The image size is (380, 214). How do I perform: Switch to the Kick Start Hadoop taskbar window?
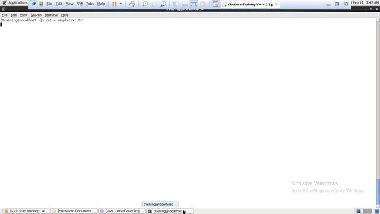coord(26,211)
